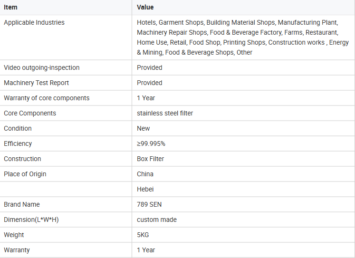Click the Value column header
This screenshot has width=355, height=258.
pyautogui.click(x=145, y=7)
